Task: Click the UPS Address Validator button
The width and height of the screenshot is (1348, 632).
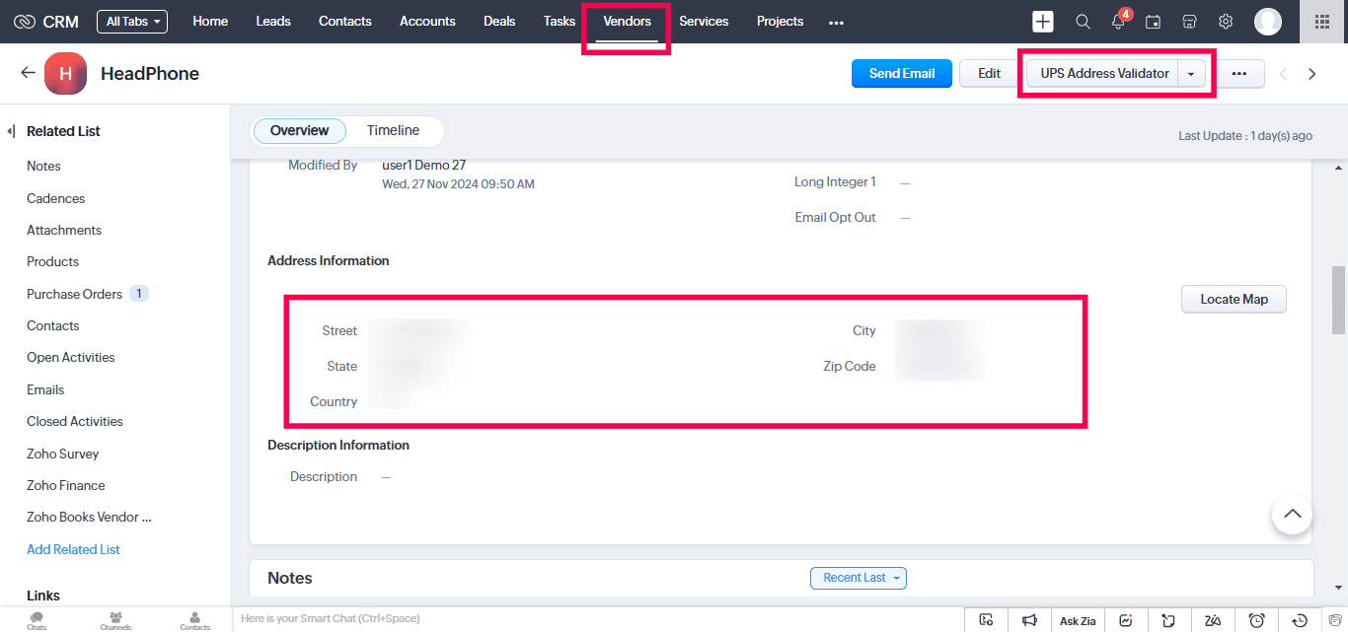Action: click(x=1104, y=73)
